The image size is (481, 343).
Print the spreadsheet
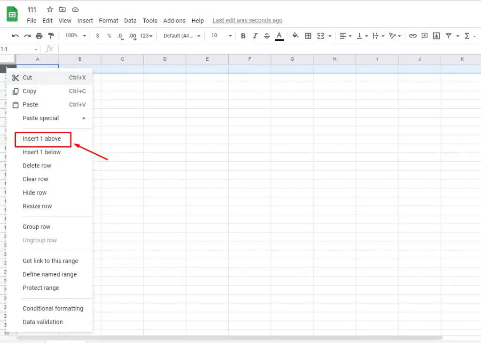(39, 36)
